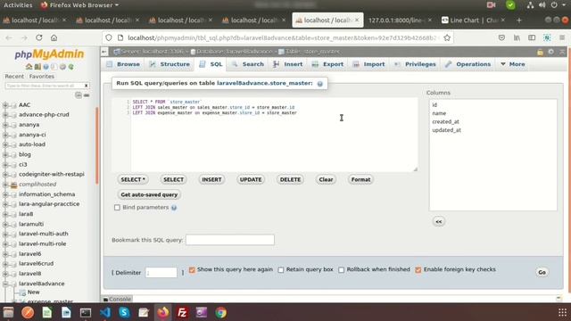The image size is (571, 321).
Task: Open the Firefox library icon
Action: [517, 37]
